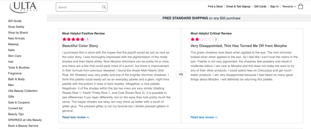Click the Ulta Beauty logo
This screenshot has width=311, height=129.
(23, 7)
